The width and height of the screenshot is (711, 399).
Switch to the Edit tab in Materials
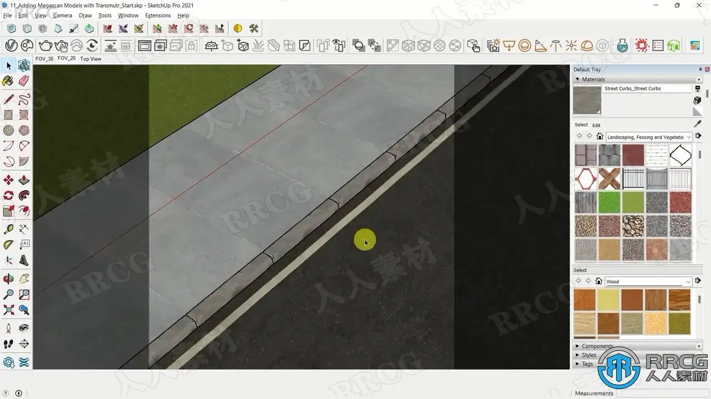coord(596,125)
